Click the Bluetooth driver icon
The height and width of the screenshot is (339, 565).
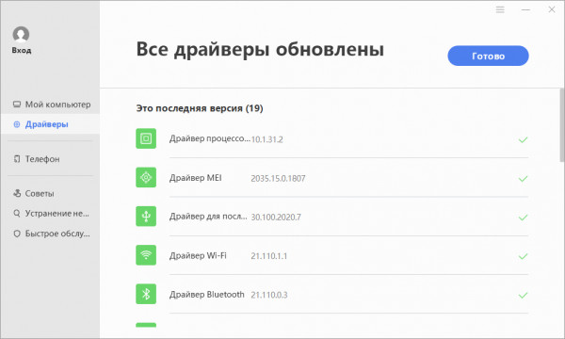click(x=146, y=294)
